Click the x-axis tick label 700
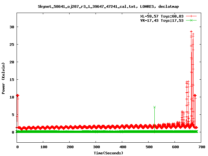The image size is (208, 156). tap(202, 147)
